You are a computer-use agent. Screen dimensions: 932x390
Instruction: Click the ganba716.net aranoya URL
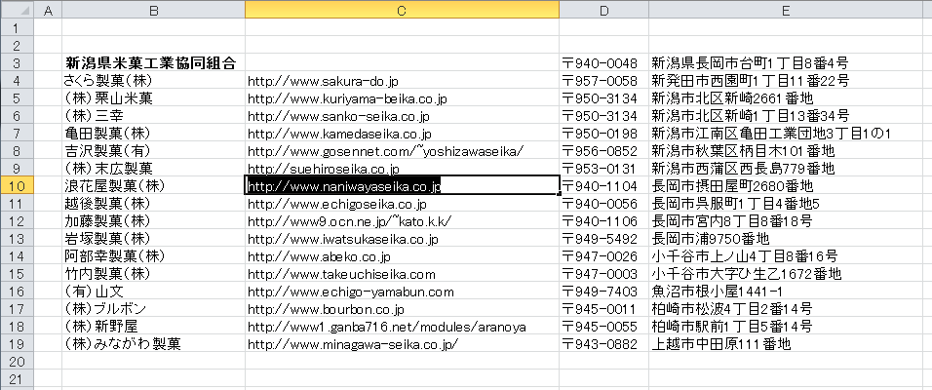tap(387, 327)
